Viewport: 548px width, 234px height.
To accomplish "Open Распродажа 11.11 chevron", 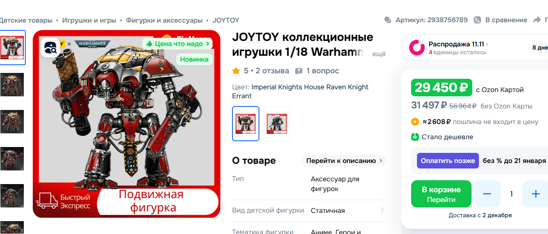I will coord(488,44).
